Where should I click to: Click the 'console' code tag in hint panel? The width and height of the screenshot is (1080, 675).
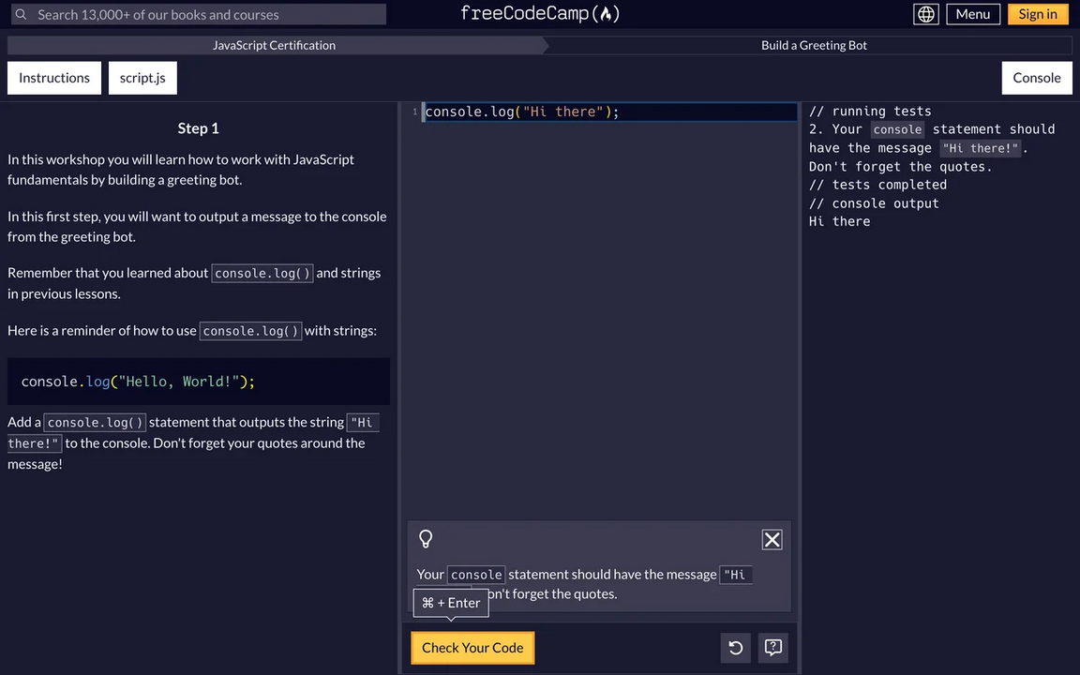[x=476, y=575]
